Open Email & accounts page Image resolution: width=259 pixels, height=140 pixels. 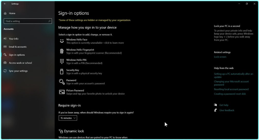click(x=18, y=47)
